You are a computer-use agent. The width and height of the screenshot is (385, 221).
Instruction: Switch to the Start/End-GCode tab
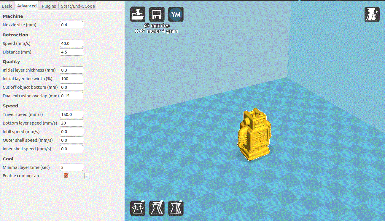pyautogui.click(x=77, y=6)
